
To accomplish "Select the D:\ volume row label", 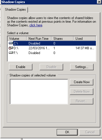I will coord(16,48).
